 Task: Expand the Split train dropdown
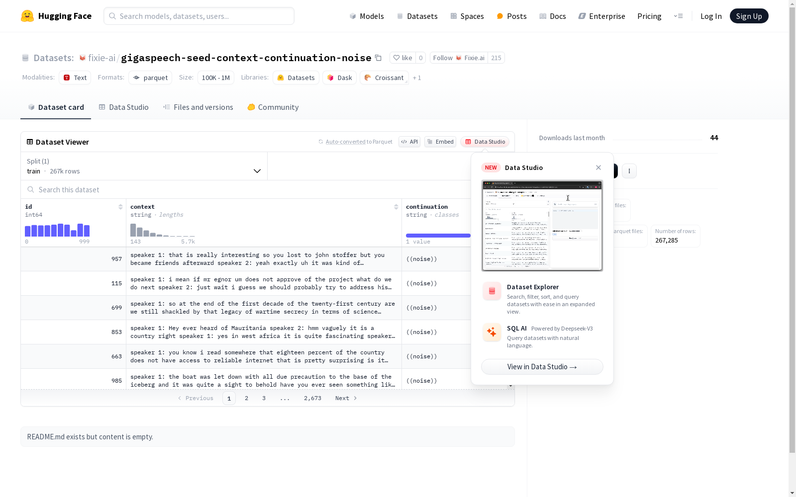[x=144, y=166]
